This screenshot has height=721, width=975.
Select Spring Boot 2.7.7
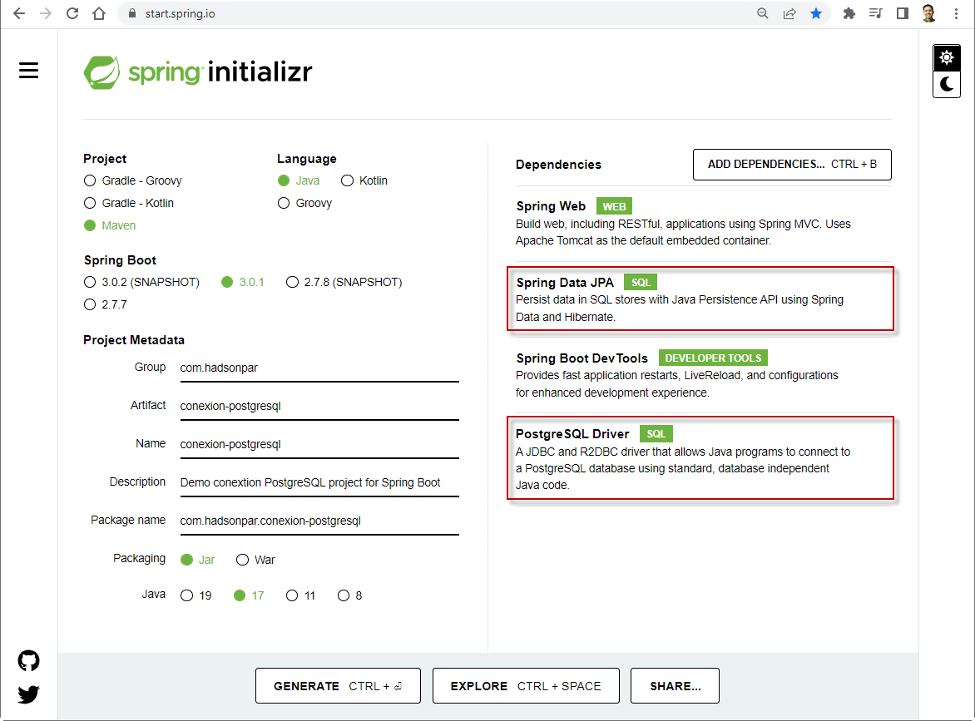tap(105, 304)
